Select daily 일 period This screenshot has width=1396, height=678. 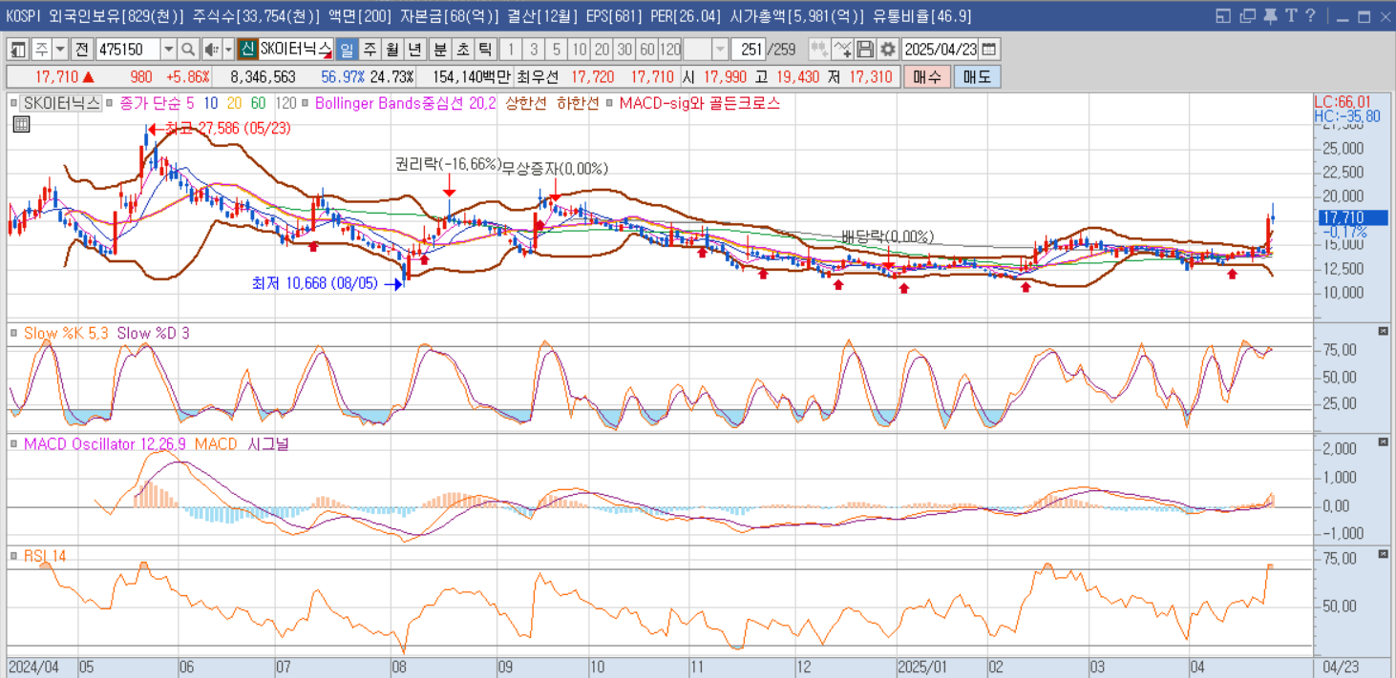[347, 50]
